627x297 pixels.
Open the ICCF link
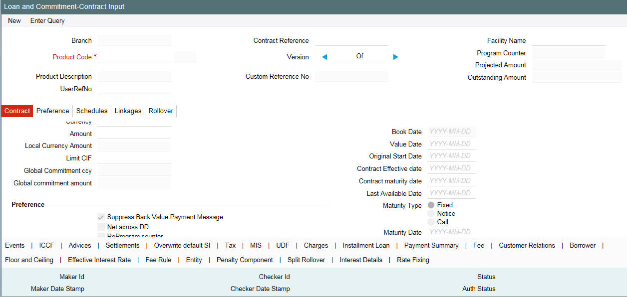[46, 245]
